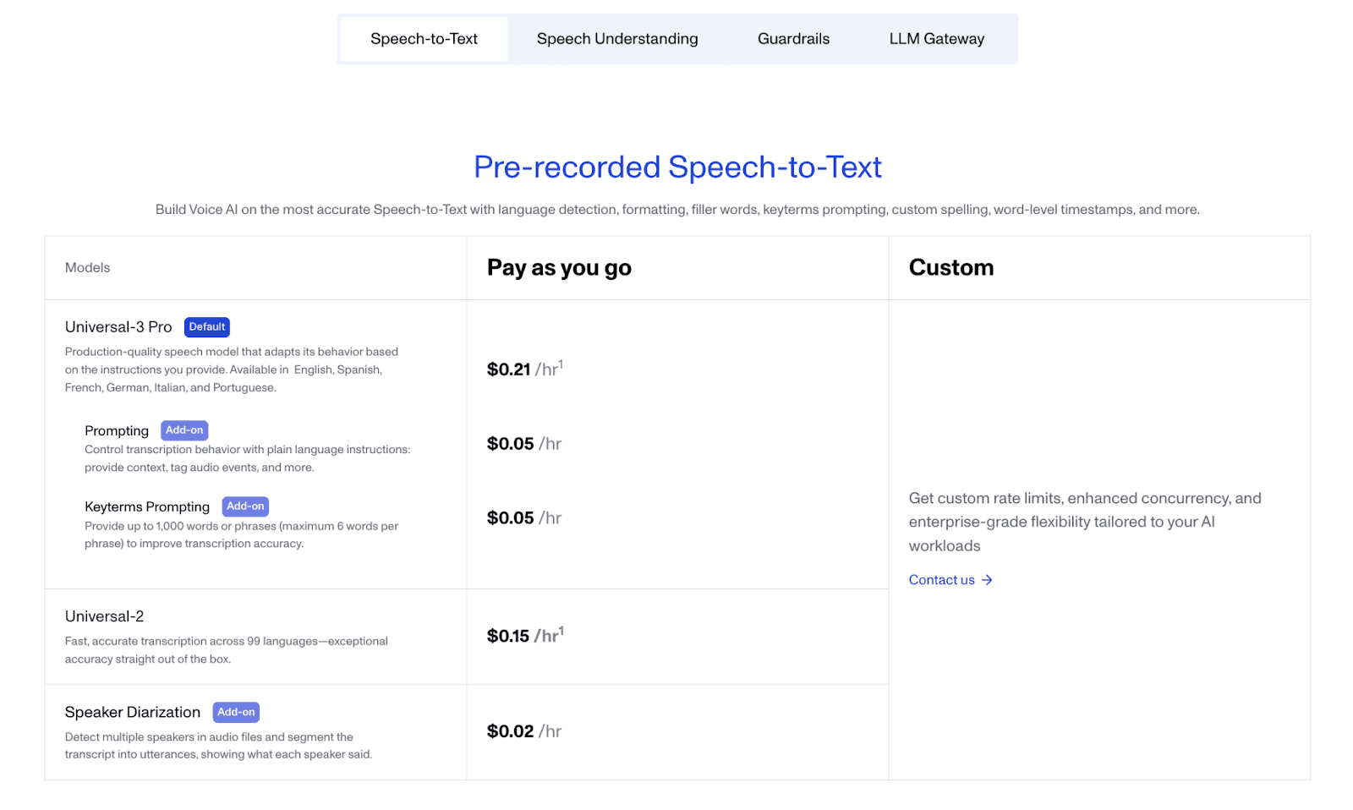Click the Keyterms Prompting title
Image resolution: width=1353 pixels, height=810 pixels.
click(x=147, y=506)
